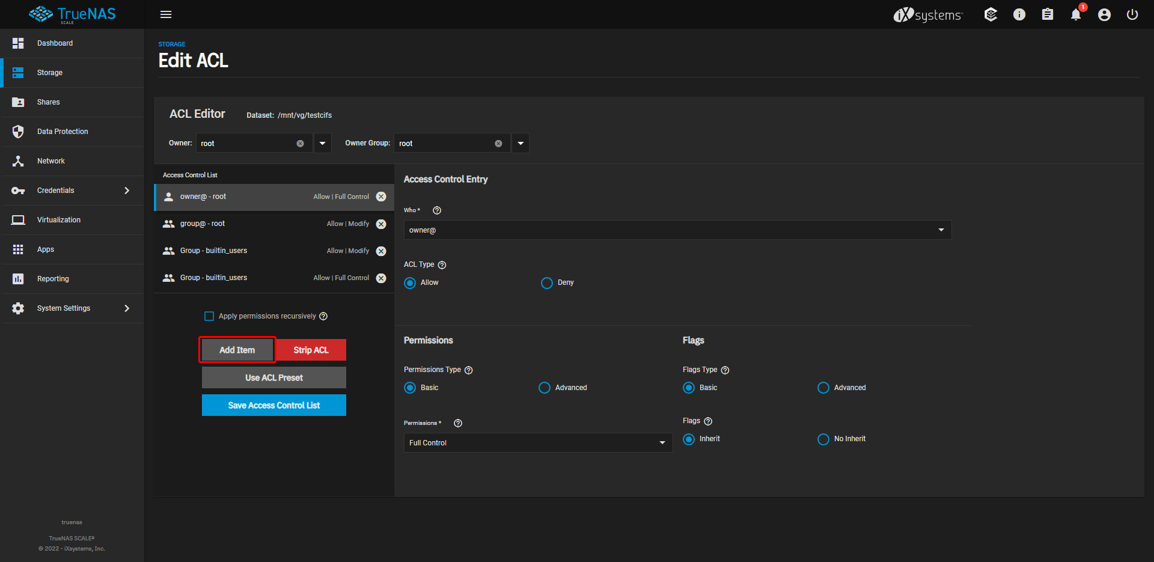Open Apps in the sidebar
The height and width of the screenshot is (562, 1154).
point(72,249)
